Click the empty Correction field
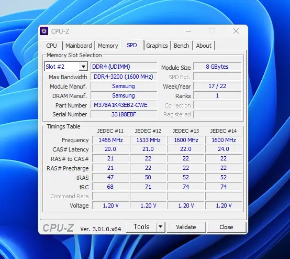The image size is (290, 259). pos(217,105)
